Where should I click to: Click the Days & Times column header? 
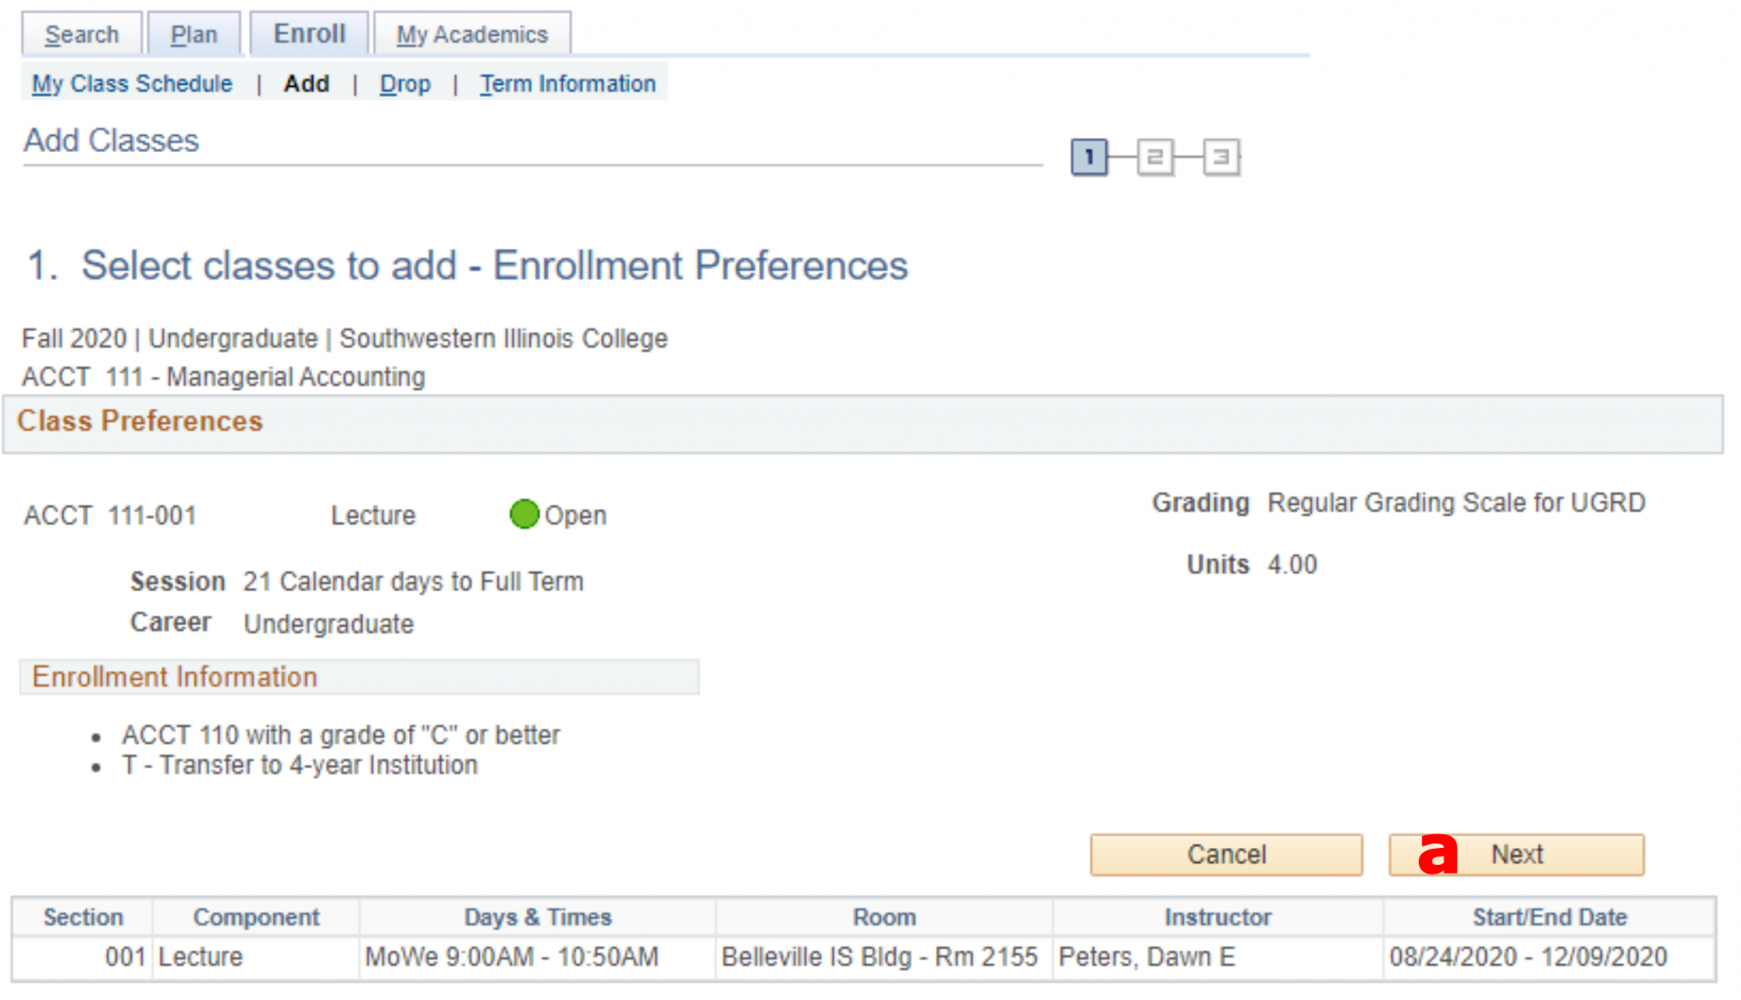click(x=537, y=917)
